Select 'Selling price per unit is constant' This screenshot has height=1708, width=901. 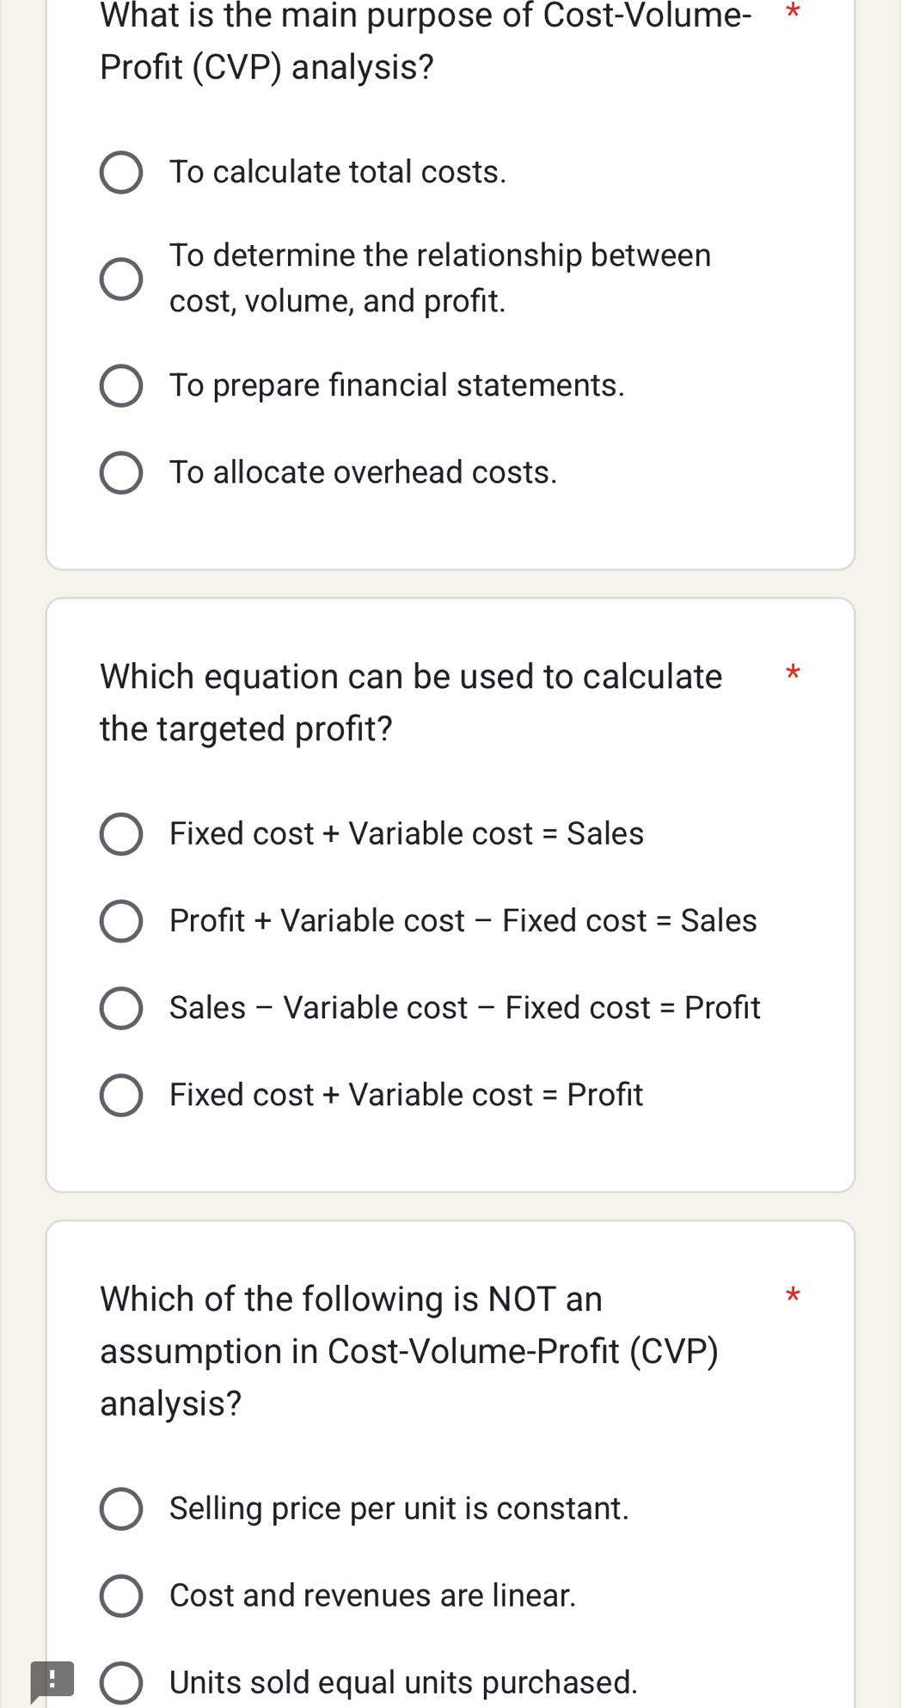point(121,1509)
